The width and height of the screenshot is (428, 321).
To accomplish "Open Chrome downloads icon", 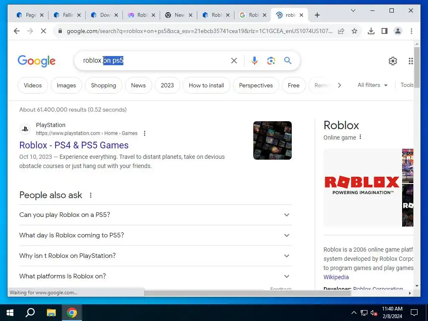I will (x=371, y=31).
